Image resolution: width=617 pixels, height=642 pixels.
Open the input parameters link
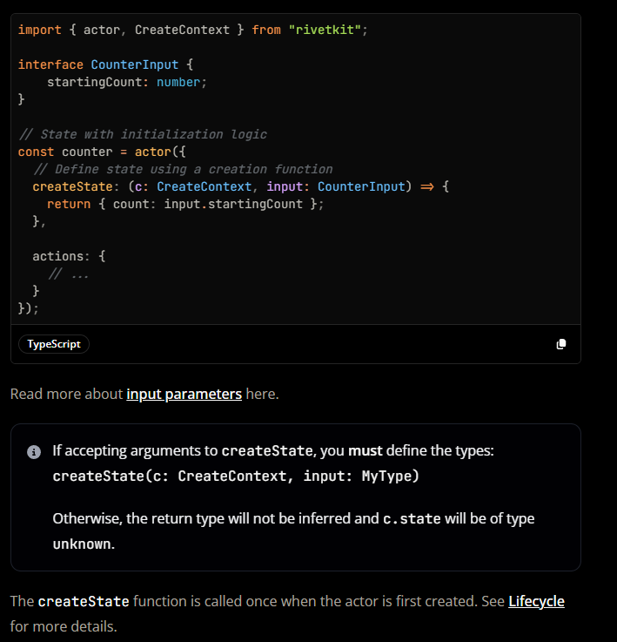coord(184,394)
